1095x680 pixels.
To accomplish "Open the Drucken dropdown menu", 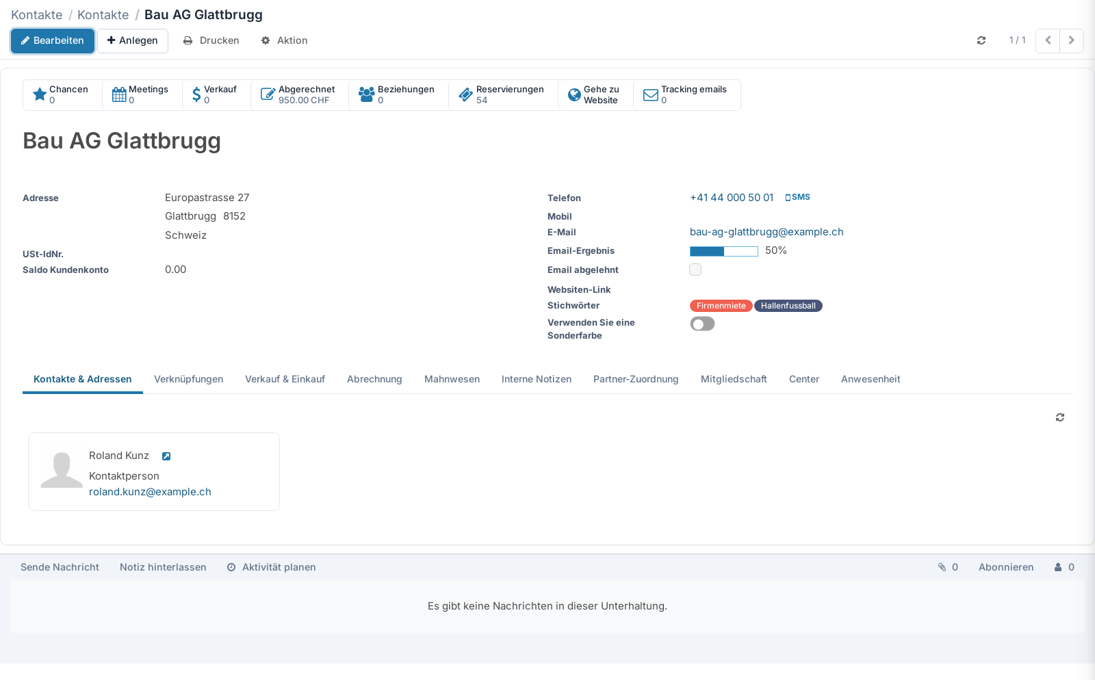I will (x=211, y=40).
